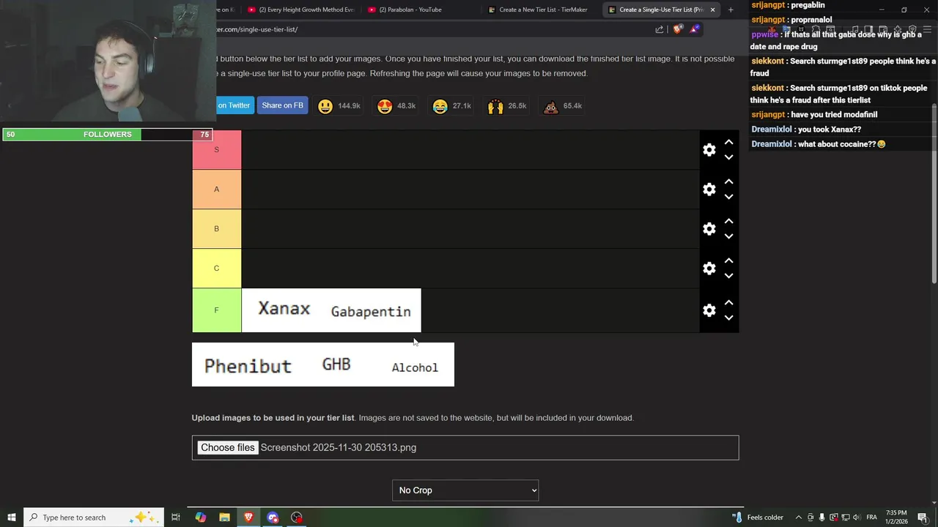Screen dimensions: 938x527
Task: Open Brave Shields lion icon
Action: (x=678, y=29)
